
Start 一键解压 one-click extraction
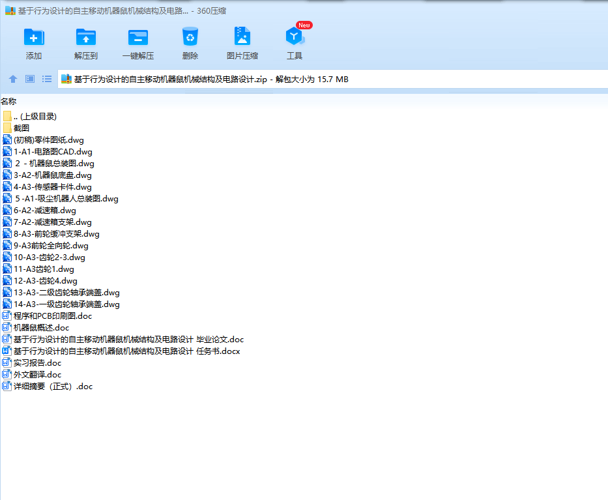coord(138,38)
